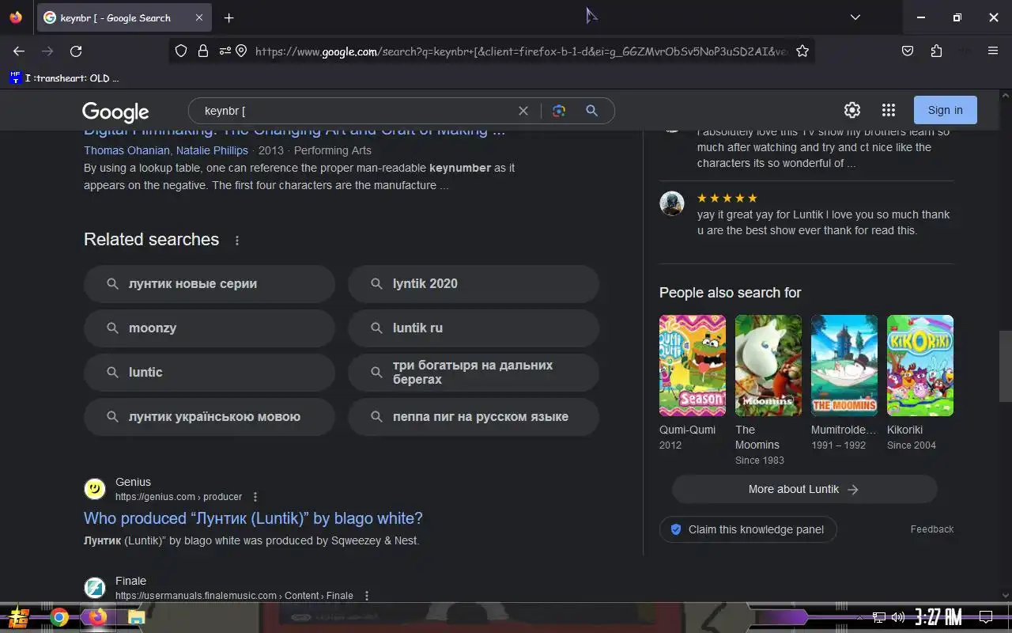This screenshot has height=633, width=1012.
Task: Launch Chrome from the taskbar
Action: tap(59, 617)
